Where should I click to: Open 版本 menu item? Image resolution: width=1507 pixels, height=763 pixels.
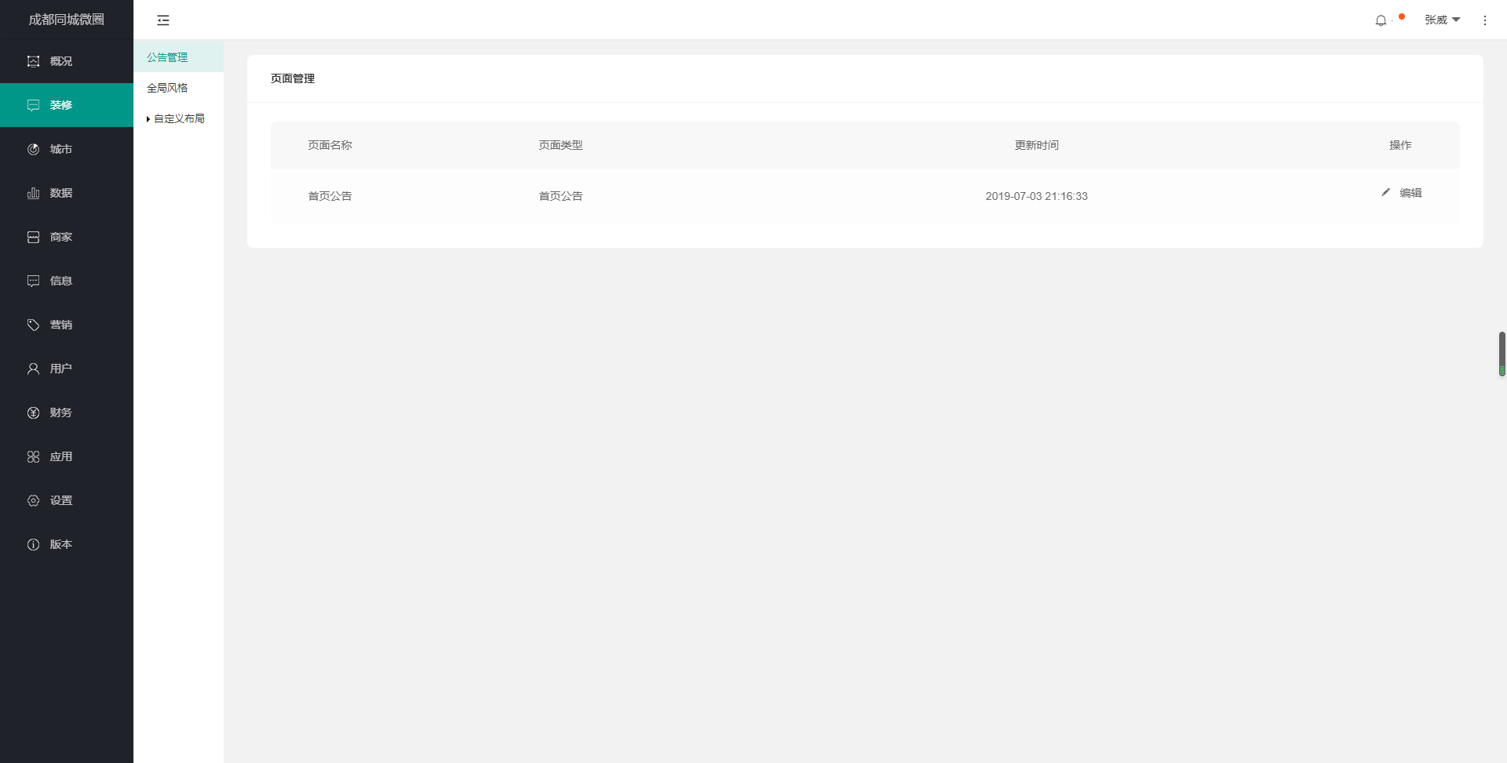point(67,544)
